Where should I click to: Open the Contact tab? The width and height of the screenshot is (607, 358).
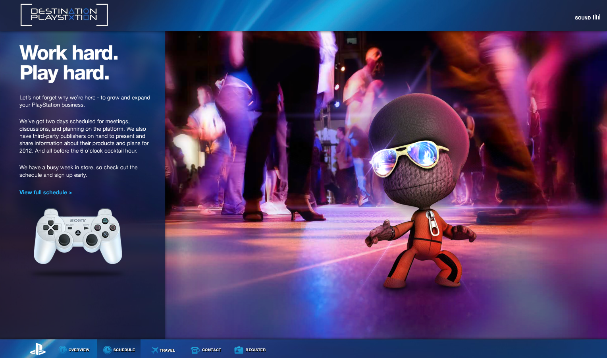pyautogui.click(x=206, y=350)
